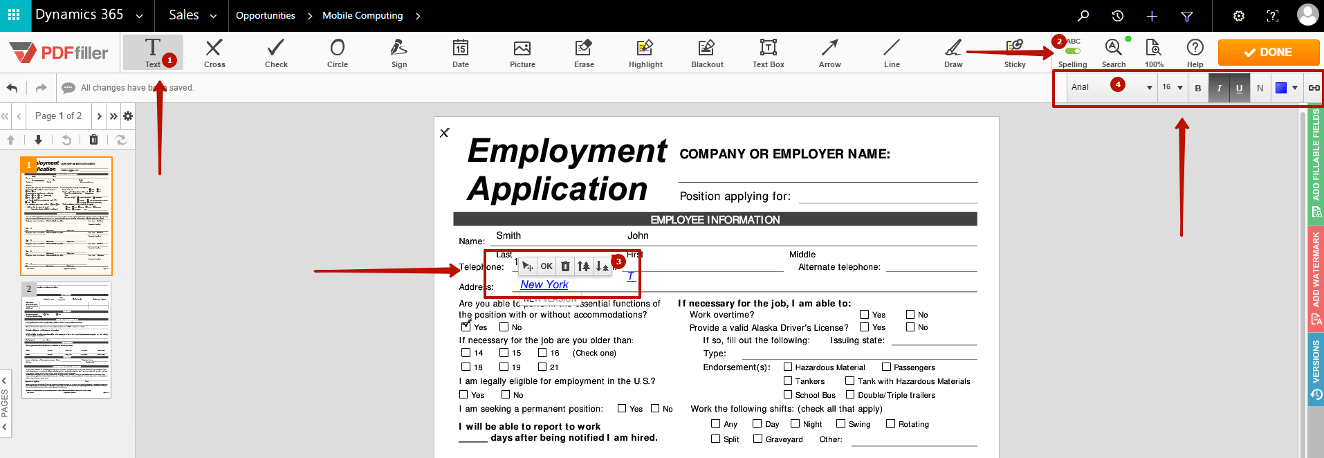The width and height of the screenshot is (1324, 458).
Task: Click the orange DONE button
Action: (x=1269, y=52)
